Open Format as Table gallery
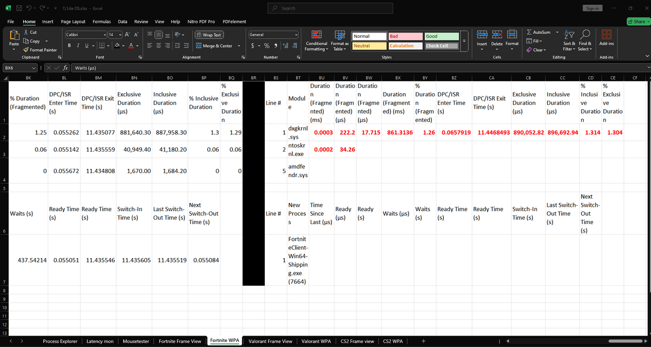The height and width of the screenshot is (347, 651). click(340, 41)
